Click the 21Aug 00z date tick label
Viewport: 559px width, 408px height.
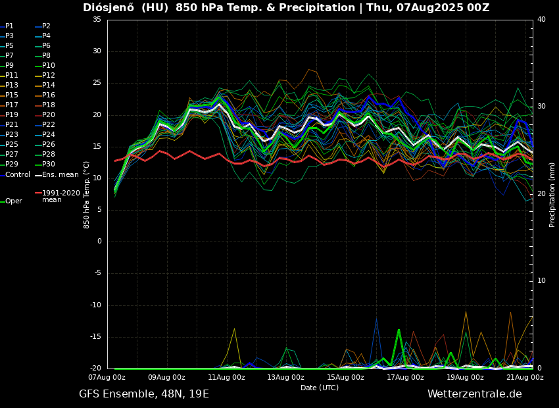point(525,378)
